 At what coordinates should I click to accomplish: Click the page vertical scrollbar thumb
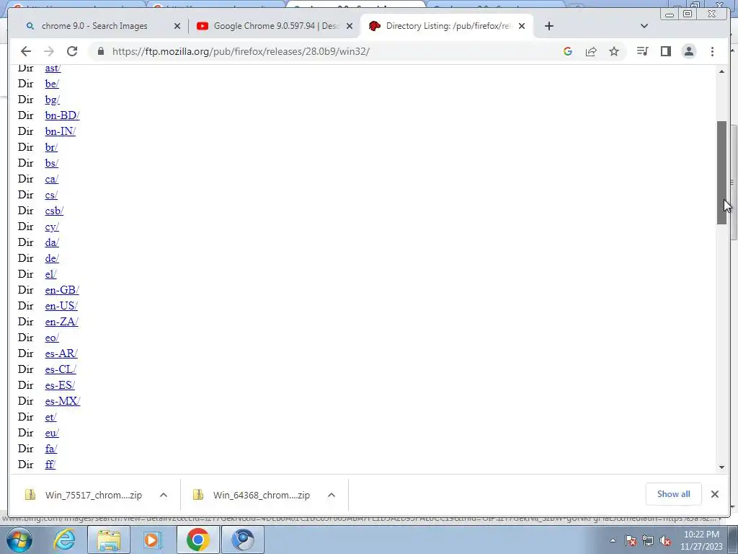[721, 172]
